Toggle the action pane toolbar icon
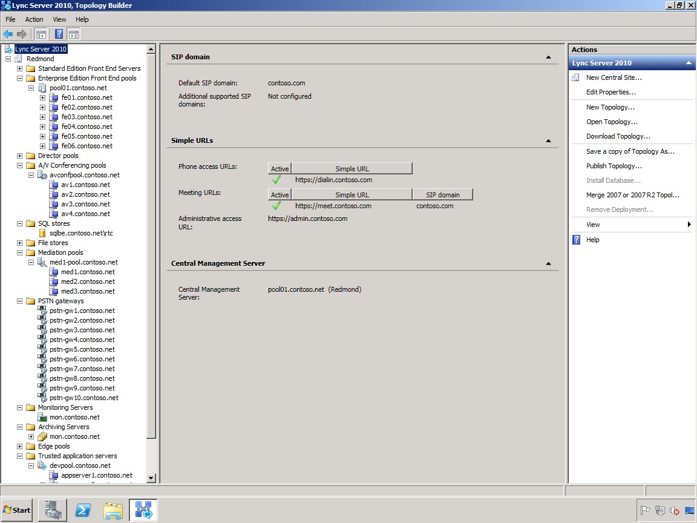Screen dimensions: 697x523 [74, 35]
